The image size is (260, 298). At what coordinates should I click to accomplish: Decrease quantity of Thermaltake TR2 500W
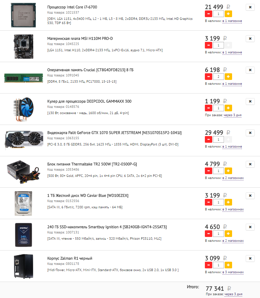click(x=208, y=171)
